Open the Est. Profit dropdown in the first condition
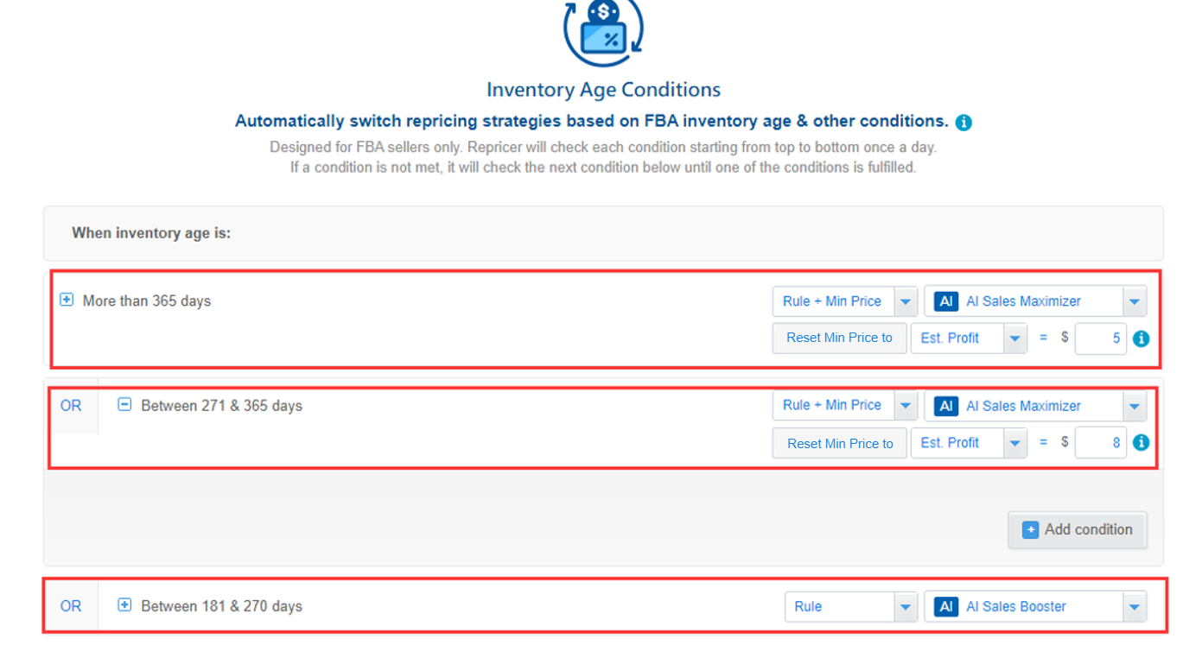 click(x=1014, y=338)
